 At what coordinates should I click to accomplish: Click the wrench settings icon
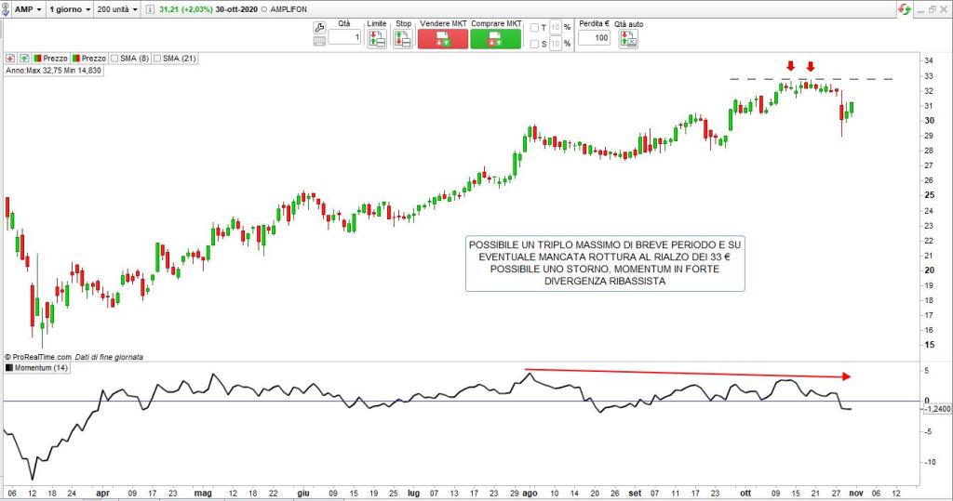click(x=319, y=27)
